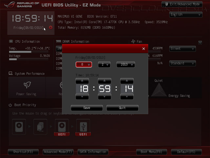Click the Boot Priority power icon
This screenshot has height=158, width=210.
click(x=10, y=105)
